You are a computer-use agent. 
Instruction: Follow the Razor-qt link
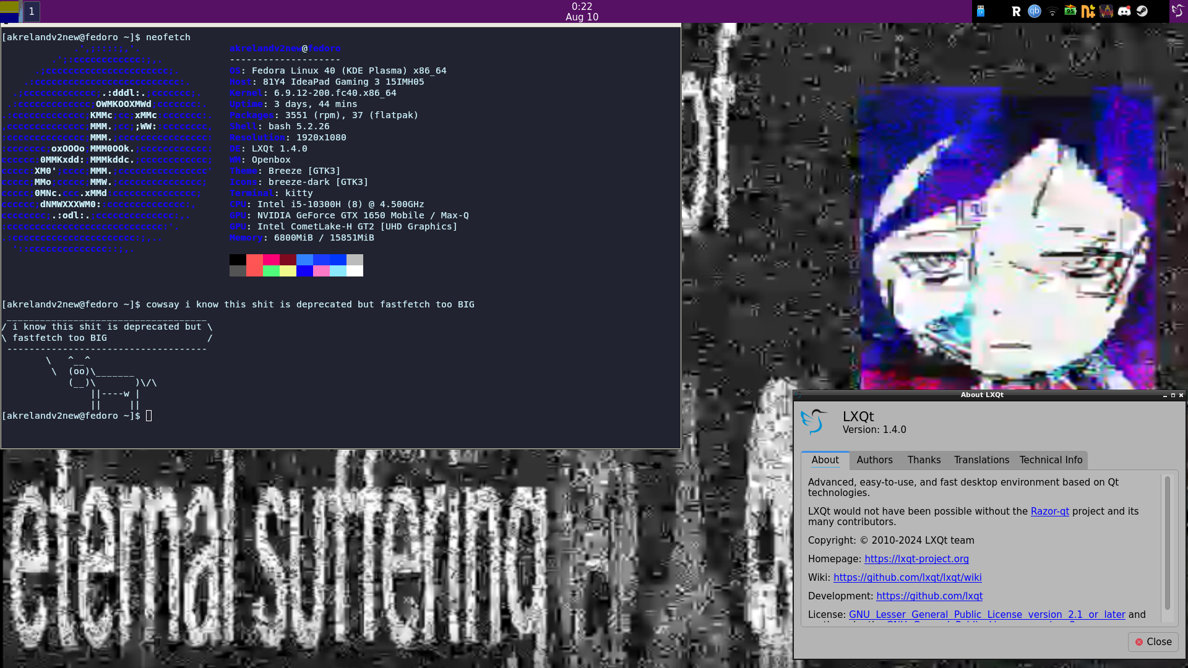(1049, 512)
